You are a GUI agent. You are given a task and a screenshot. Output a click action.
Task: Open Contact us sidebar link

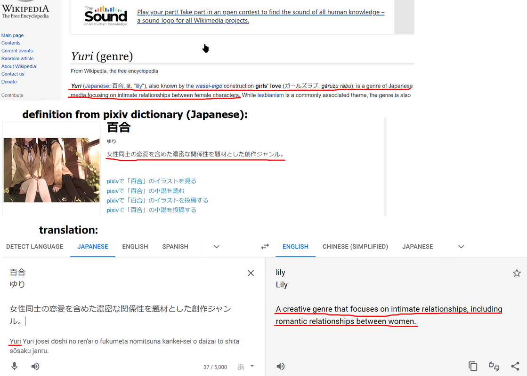point(13,74)
